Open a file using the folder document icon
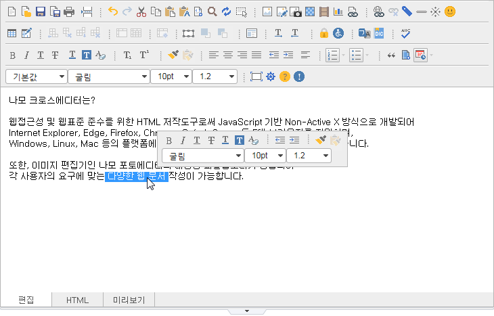The width and height of the screenshot is (494, 316). coord(26,12)
